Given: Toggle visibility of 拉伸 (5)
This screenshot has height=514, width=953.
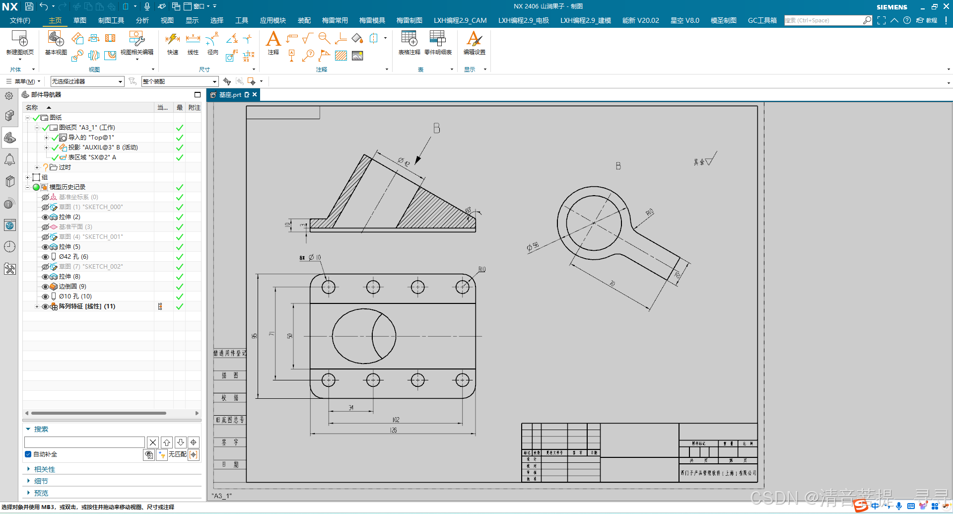Looking at the screenshot, I should tap(45, 247).
